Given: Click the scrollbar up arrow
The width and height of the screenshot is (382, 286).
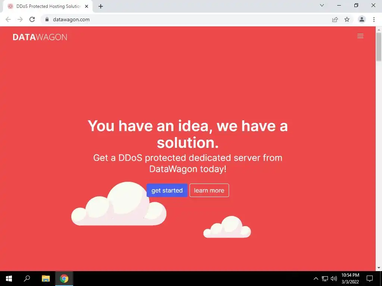Looking at the screenshot, I should point(379,29).
